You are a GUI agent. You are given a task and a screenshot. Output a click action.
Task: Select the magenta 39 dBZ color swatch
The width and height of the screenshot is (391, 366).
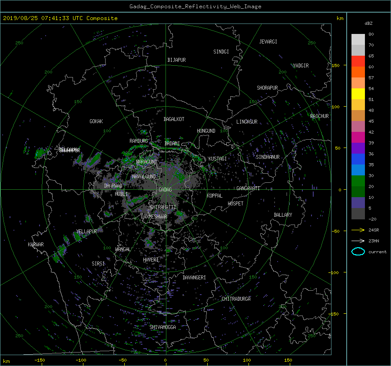pyautogui.click(x=358, y=137)
